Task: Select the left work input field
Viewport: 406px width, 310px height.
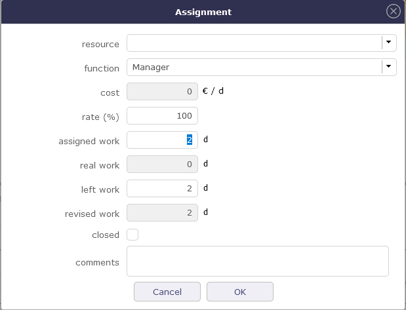Action: 162,189
